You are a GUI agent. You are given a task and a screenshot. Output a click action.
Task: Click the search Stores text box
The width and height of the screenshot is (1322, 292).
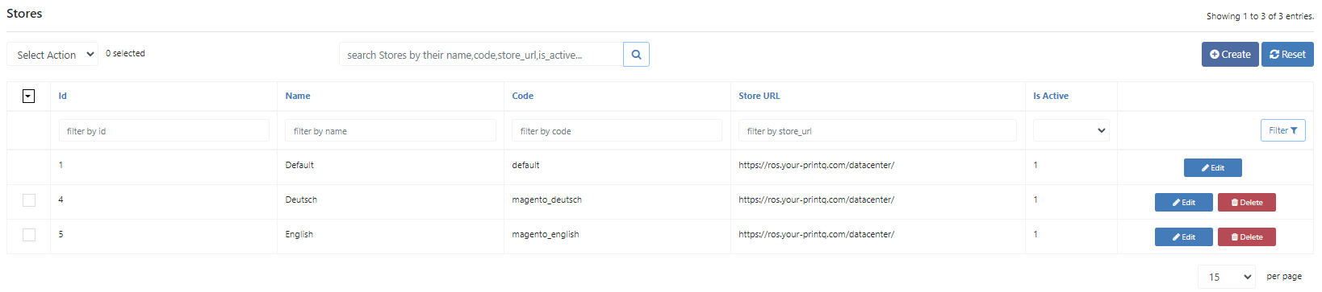(481, 55)
